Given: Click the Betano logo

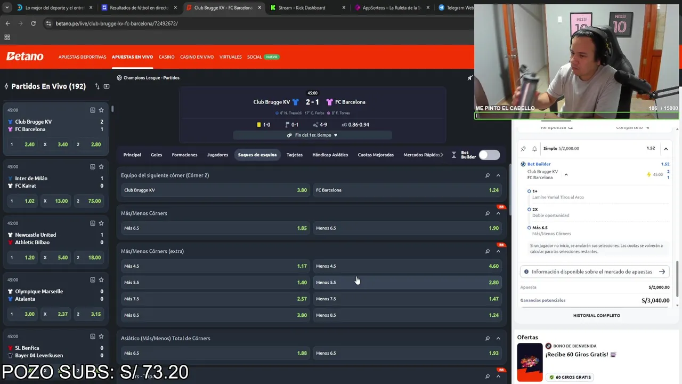Looking at the screenshot, I should [x=25, y=57].
